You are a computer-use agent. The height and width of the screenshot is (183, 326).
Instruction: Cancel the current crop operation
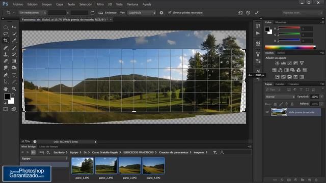248,13
